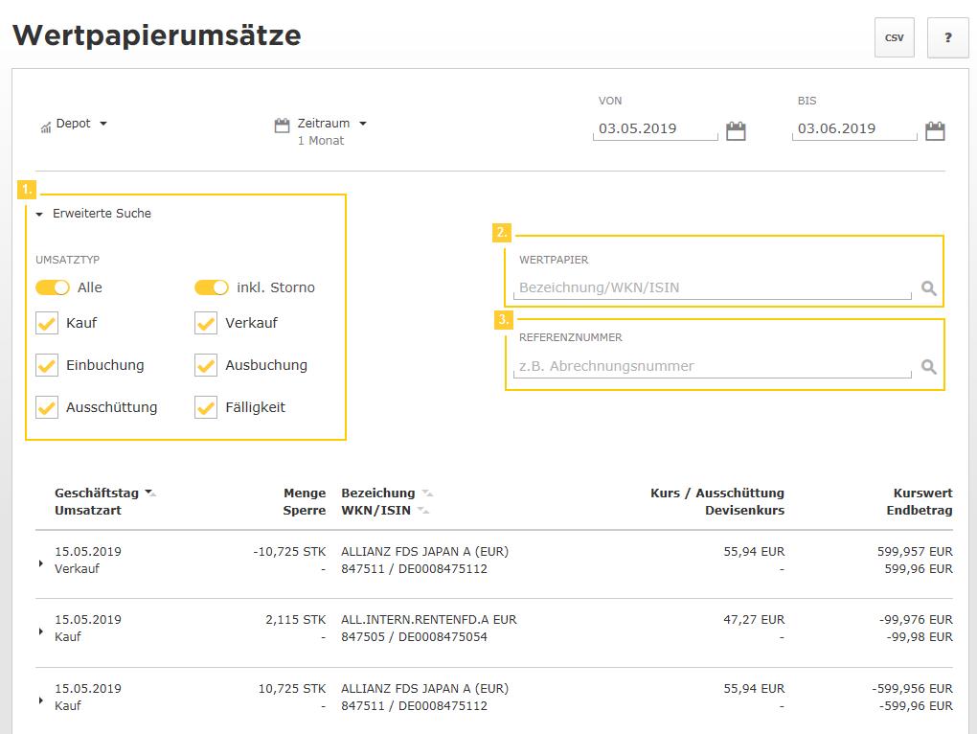
Task: Expand the ALL.INTERN.RENTENFD.A EUR row
Action: (x=41, y=631)
